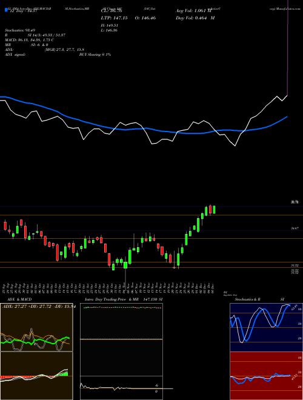Click the purple vertical spike line at the top right

click(288, 47)
